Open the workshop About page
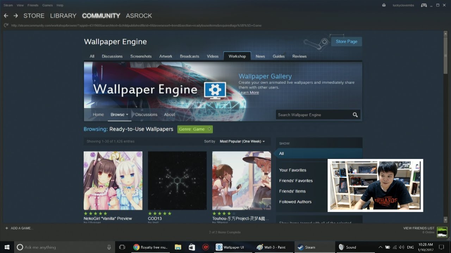This screenshot has height=253, width=451. (x=169, y=115)
